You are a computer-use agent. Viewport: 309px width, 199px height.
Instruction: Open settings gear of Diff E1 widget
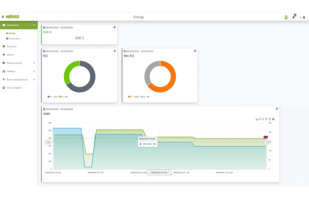114,27
